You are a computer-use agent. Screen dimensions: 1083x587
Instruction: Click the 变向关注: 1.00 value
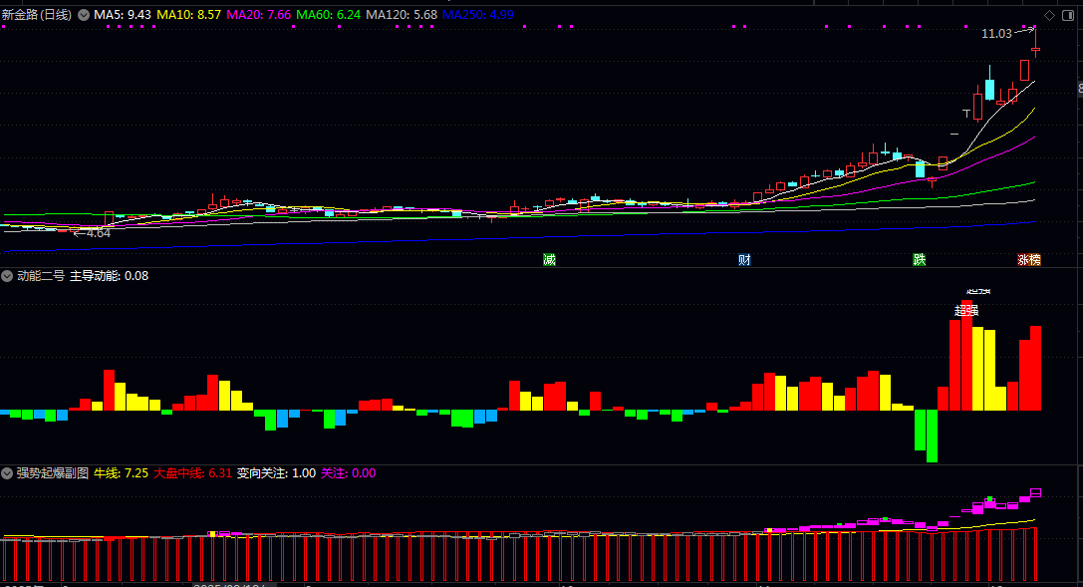[x=276, y=473]
